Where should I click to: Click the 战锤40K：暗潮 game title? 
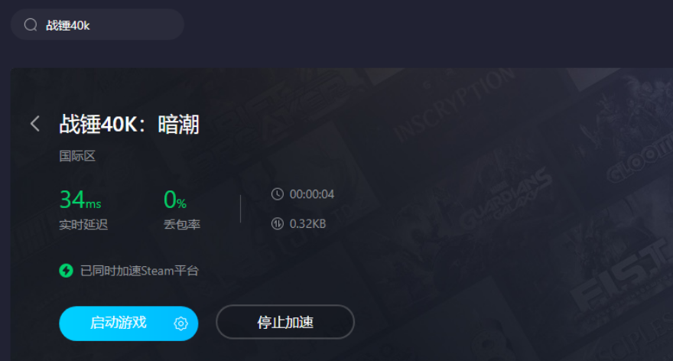pyautogui.click(x=129, y=124)
